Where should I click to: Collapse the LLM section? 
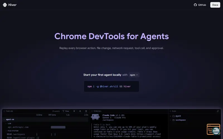[6, 123]
